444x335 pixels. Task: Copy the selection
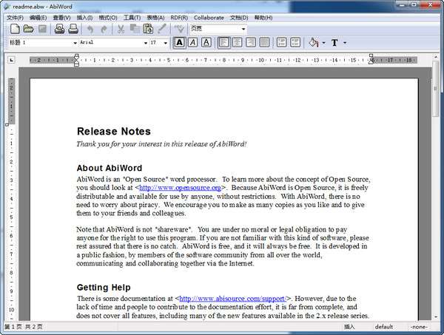click(x=135, y=29)
